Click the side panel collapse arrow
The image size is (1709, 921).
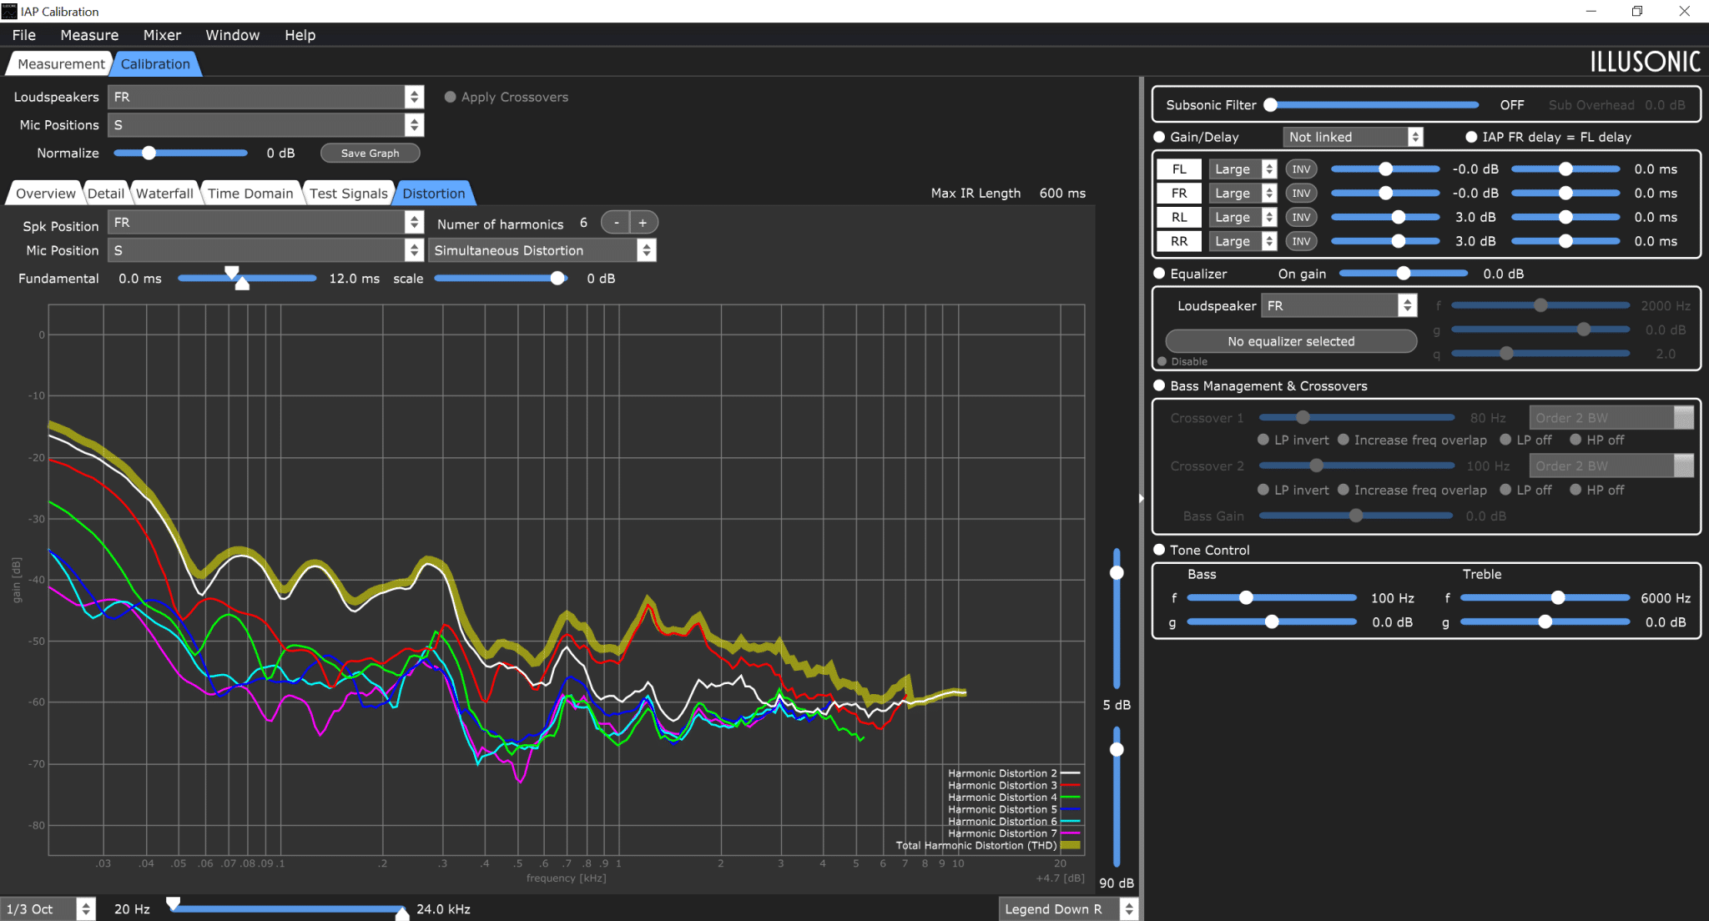pyautogui.click(x=1141, y=499)
